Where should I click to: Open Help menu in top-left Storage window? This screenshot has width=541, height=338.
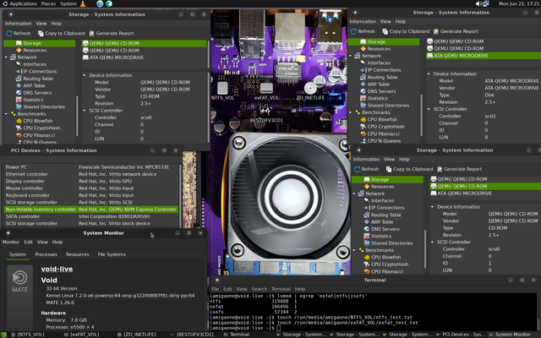(x=57, y=24)
